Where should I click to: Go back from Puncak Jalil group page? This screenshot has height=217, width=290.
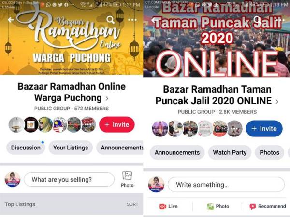point(155,20)
